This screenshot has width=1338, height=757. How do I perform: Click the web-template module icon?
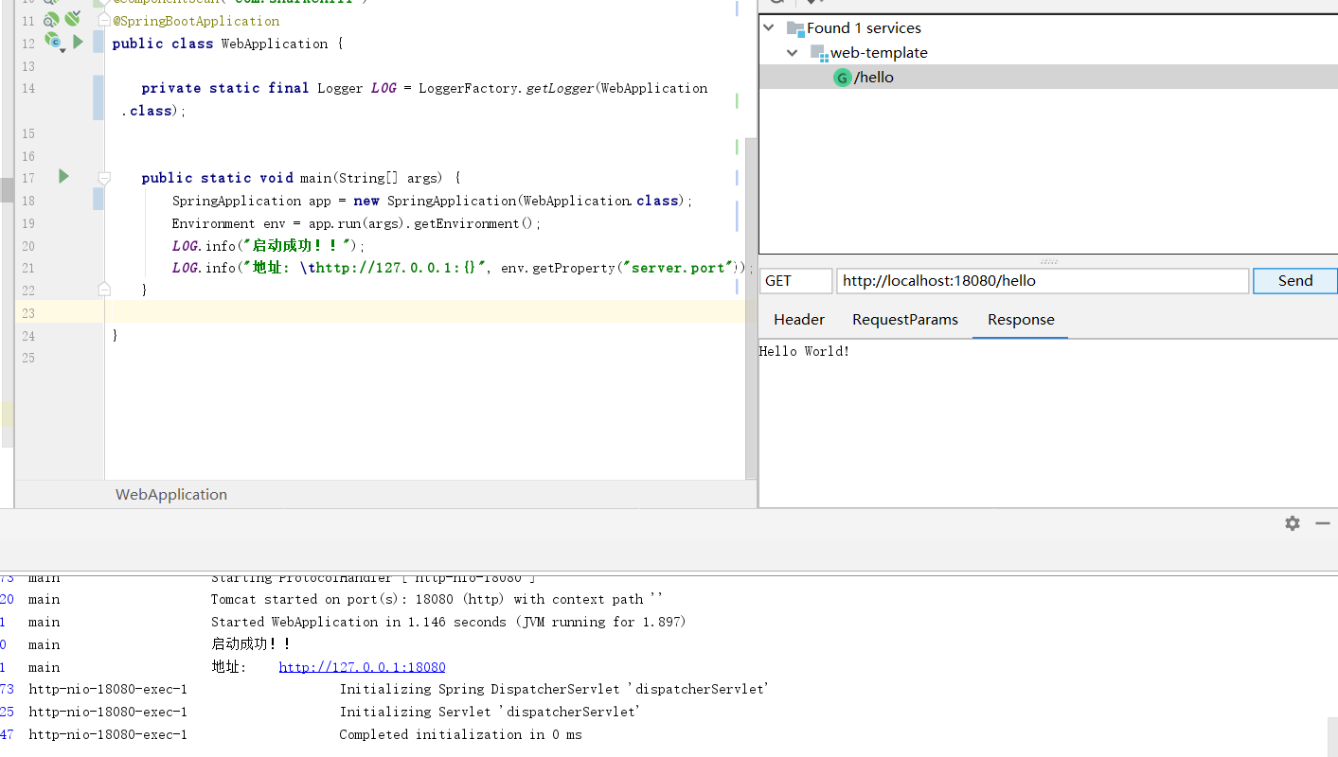coord(819,53)
